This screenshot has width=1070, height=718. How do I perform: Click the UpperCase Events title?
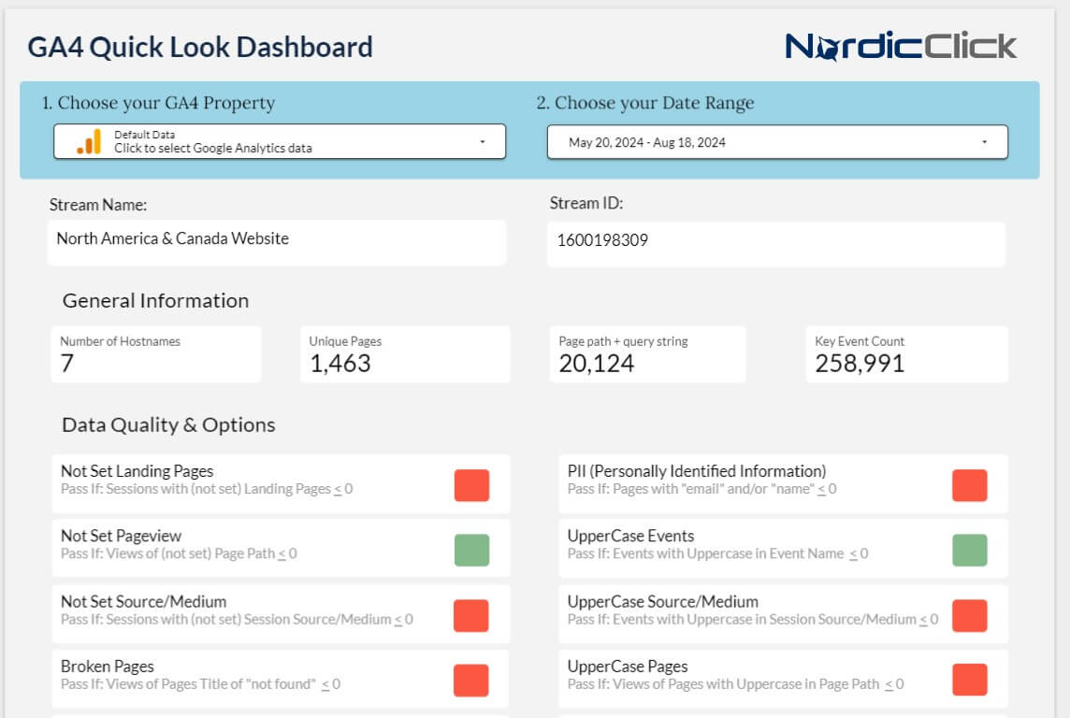point(630,536)
